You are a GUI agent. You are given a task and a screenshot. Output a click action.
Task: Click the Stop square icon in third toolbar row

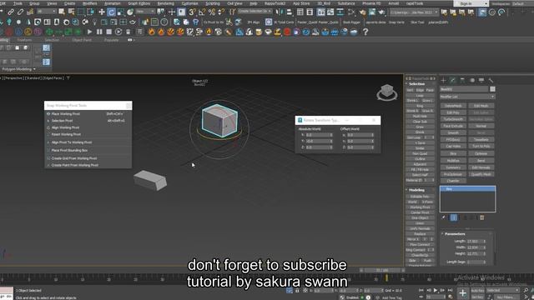(108, 32)
